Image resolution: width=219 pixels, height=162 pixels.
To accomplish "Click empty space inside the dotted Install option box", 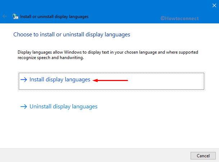I will 166,81.
